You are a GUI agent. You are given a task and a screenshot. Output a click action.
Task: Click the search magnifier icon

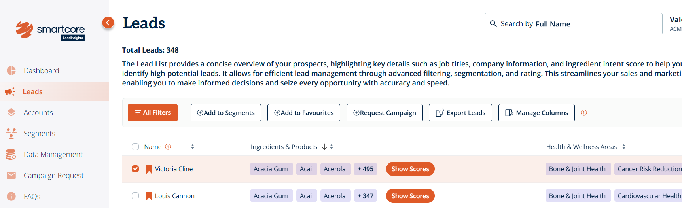click(493, 24)
